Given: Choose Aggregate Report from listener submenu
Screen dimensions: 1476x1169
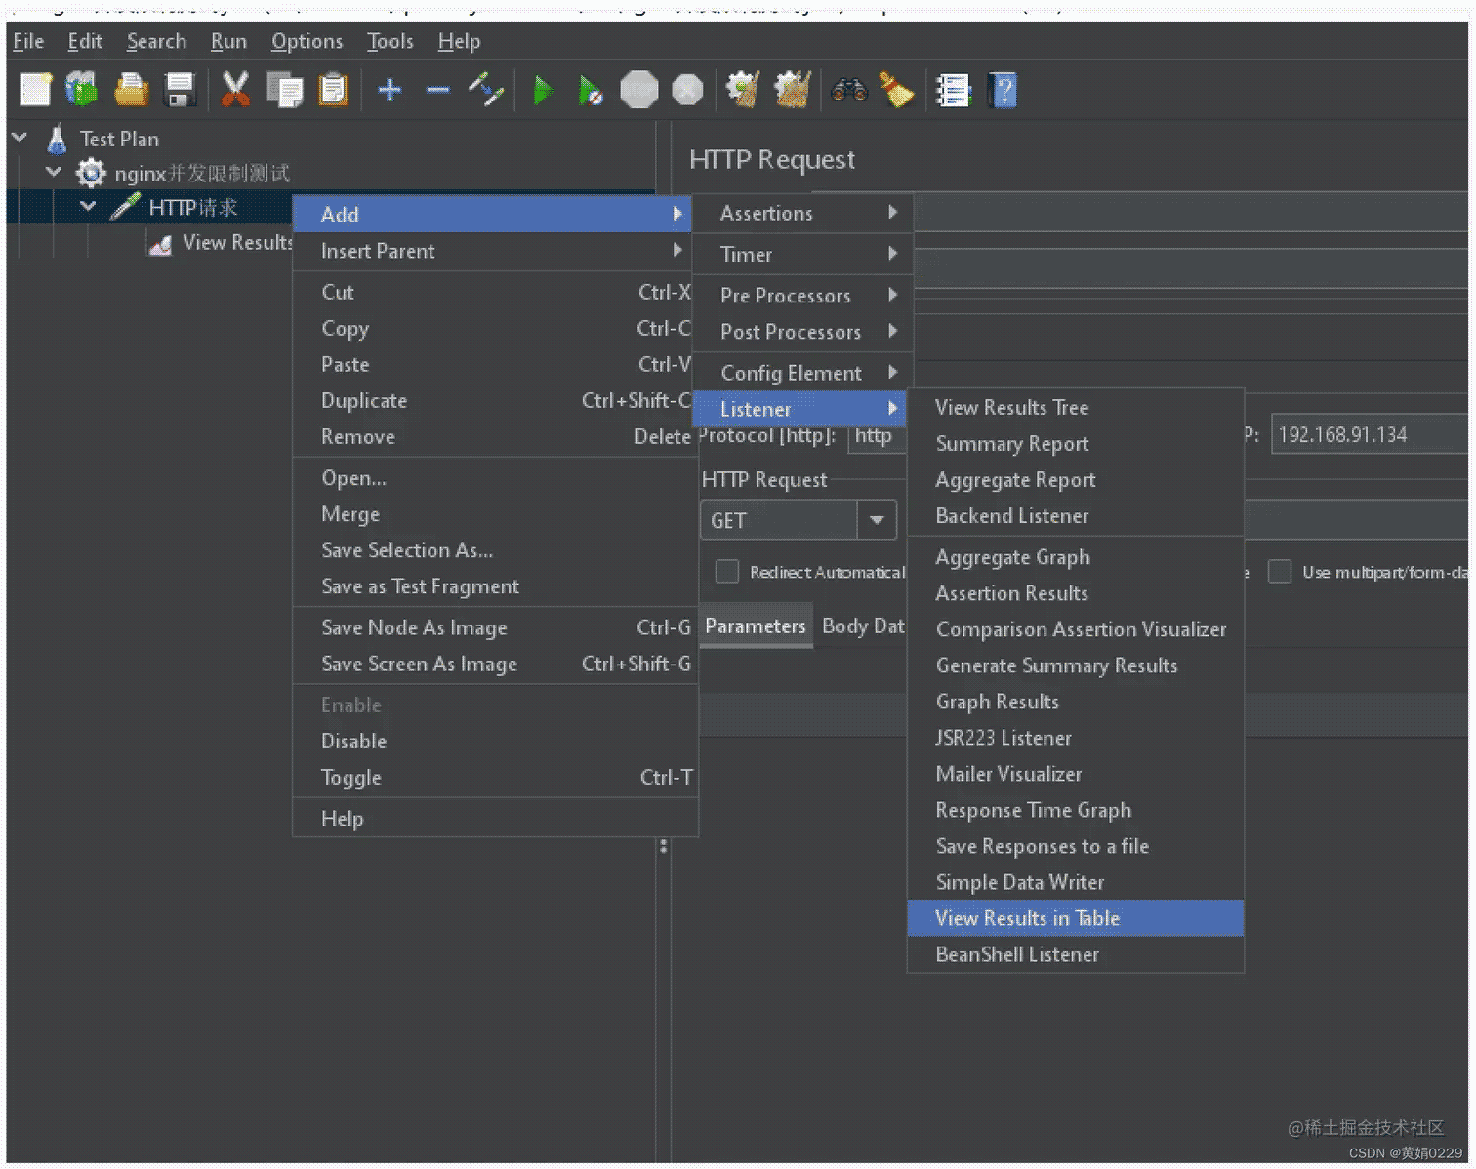Looking at the screenshot, I should (1015, 480).
